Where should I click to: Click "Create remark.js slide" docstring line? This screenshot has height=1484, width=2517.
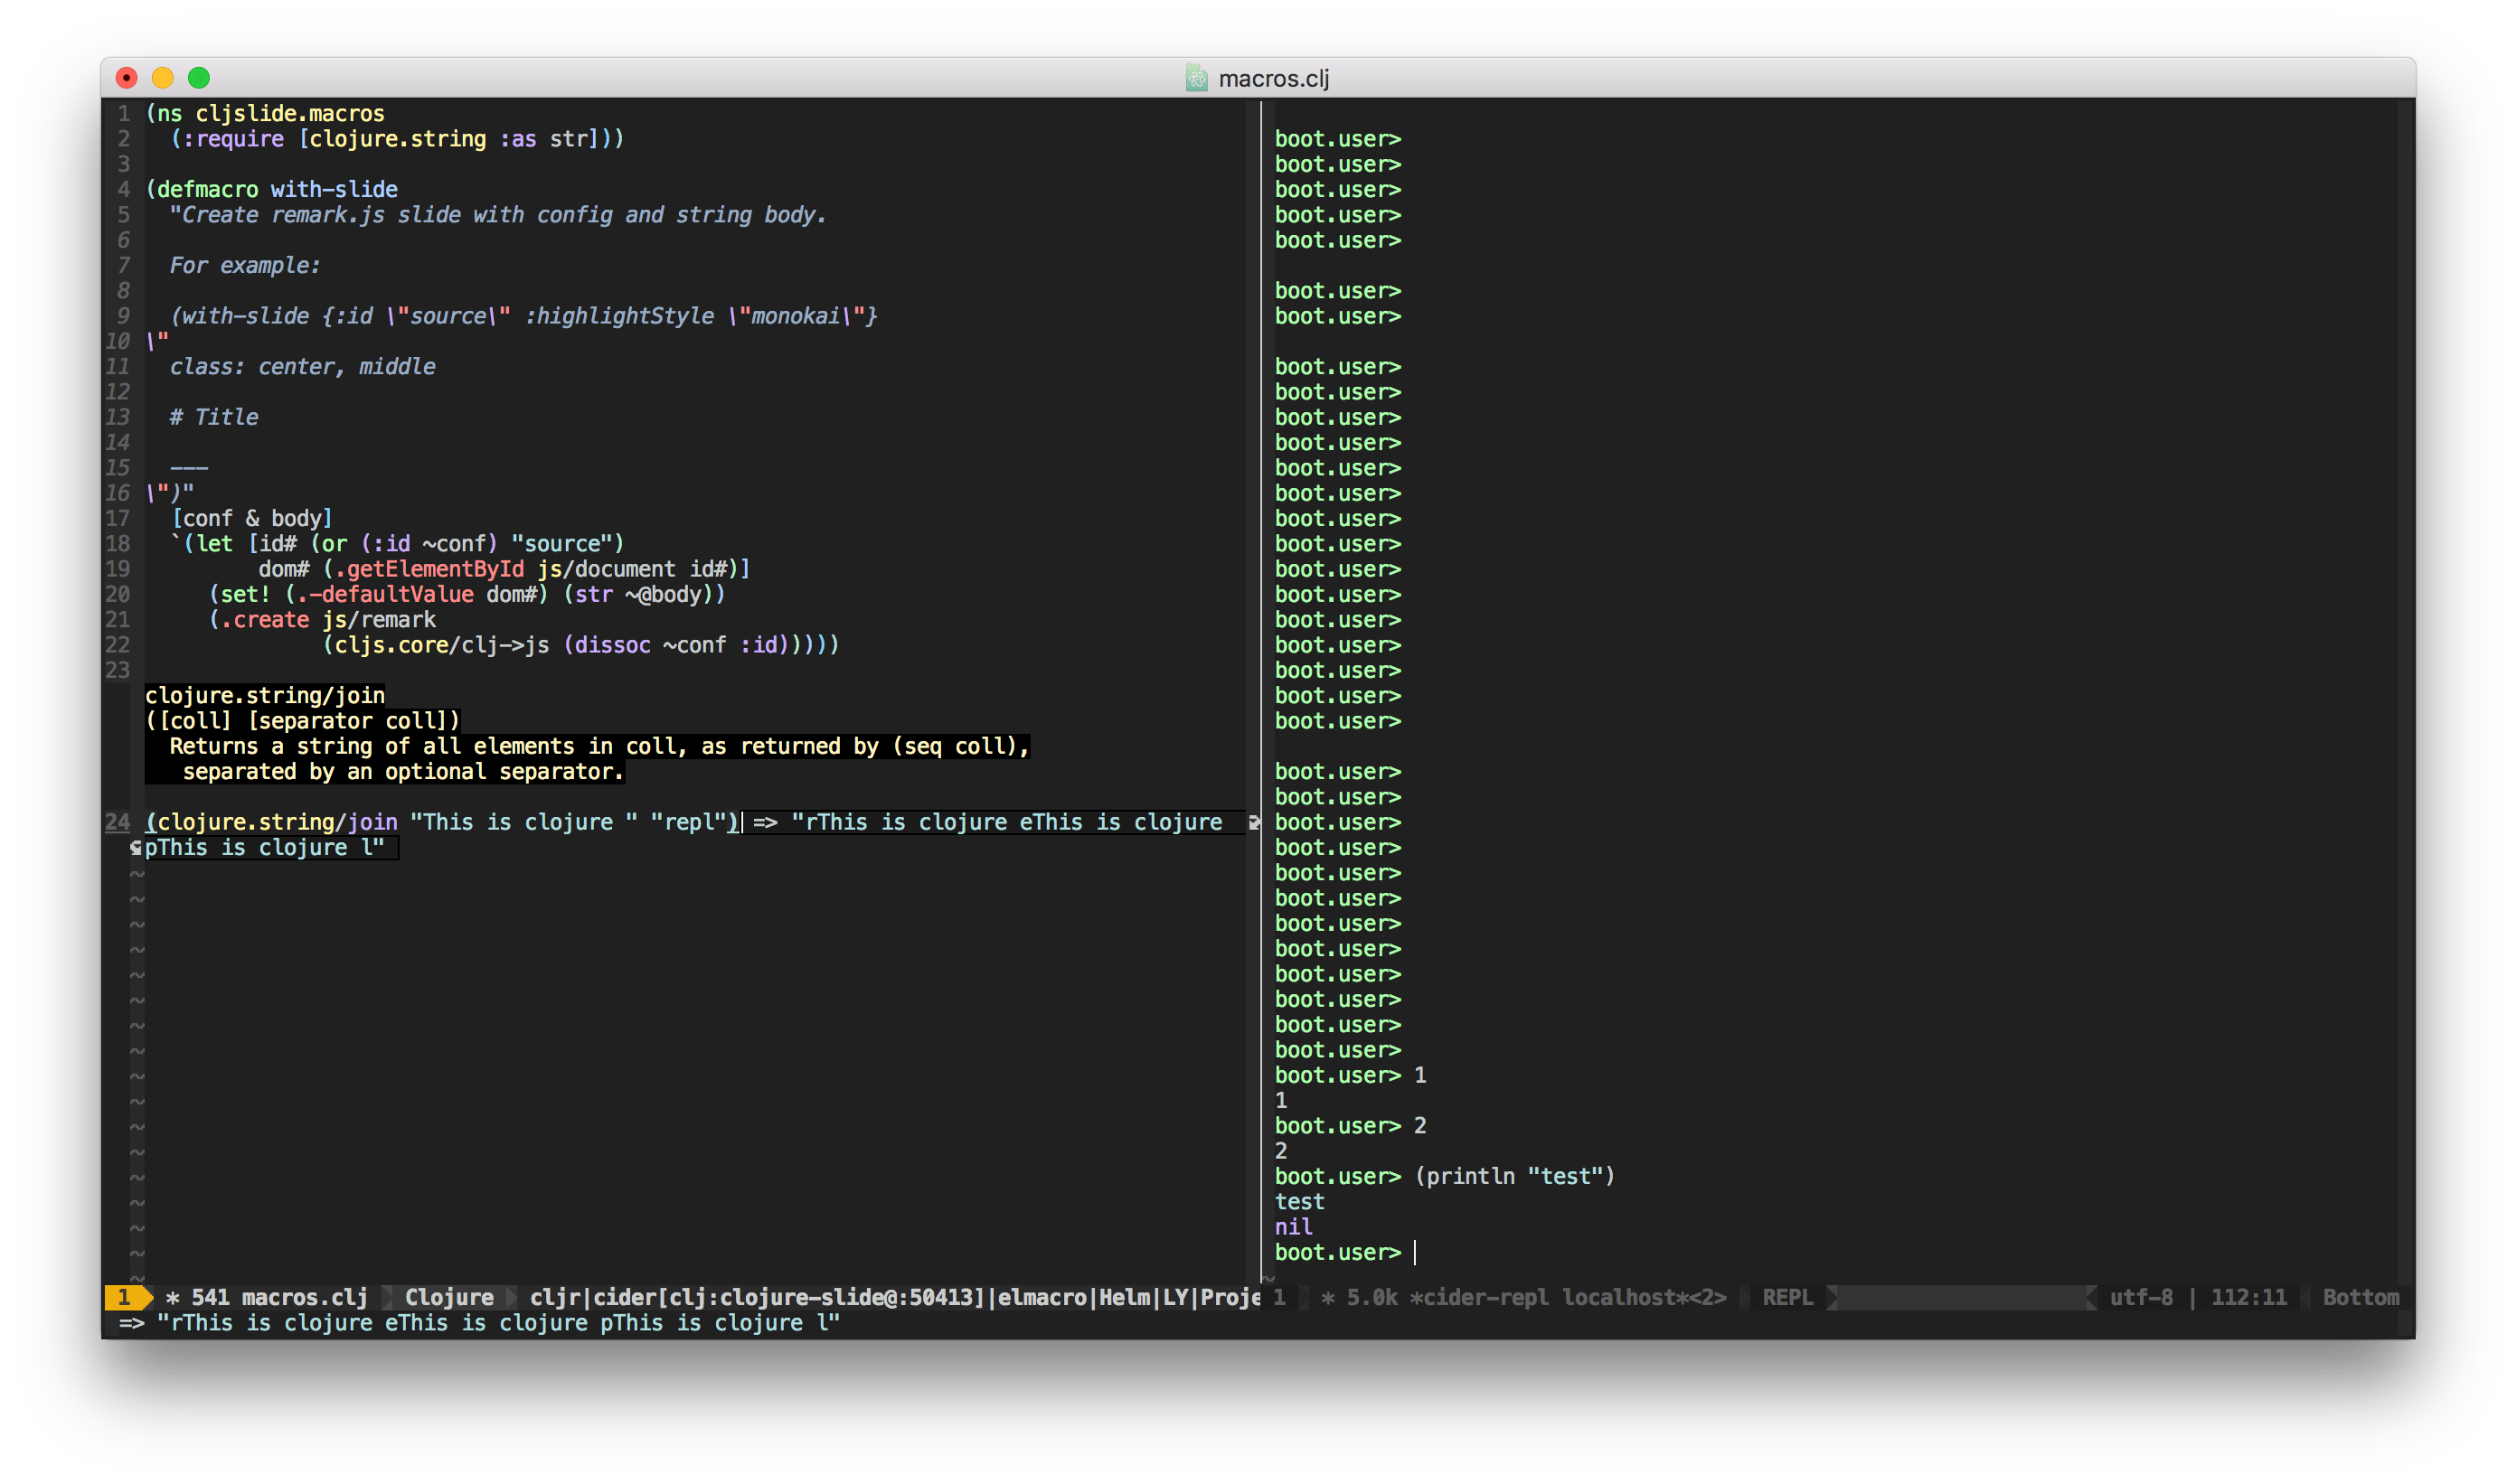497,215
